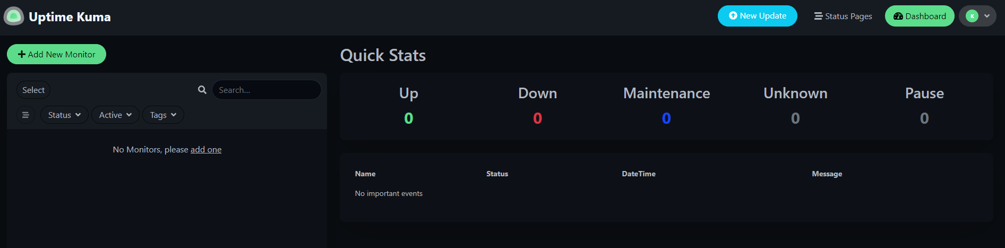Image resolution: width=1005 pixels, height=248 pixels.
Task: Click the plus icon in Add New Monitor
Action: [22, 54]
